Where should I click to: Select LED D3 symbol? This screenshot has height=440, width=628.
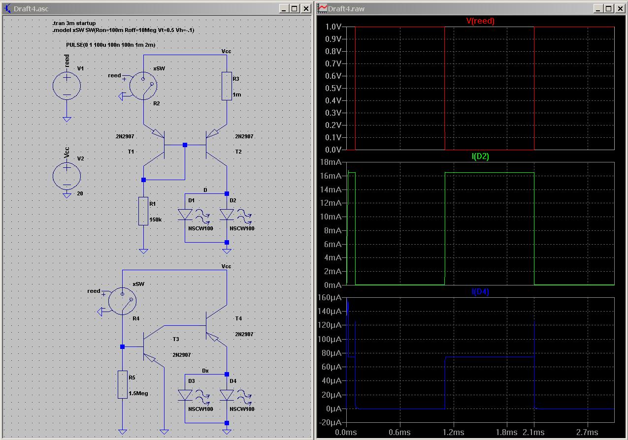(185, 395)
